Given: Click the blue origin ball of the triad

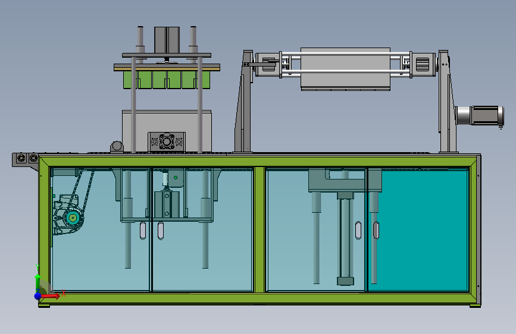Looking at the screenshot, I should point(37,295).
